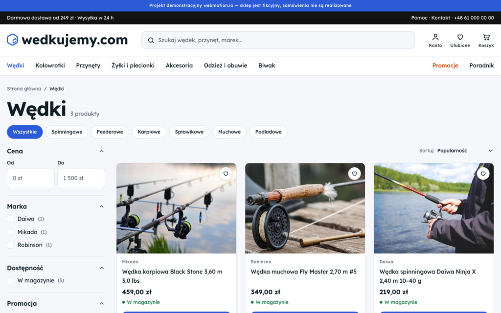Viewport: 501px width, 313px height.
Task: Collapse the Dostępność filter section
Action: coord(102,268)
